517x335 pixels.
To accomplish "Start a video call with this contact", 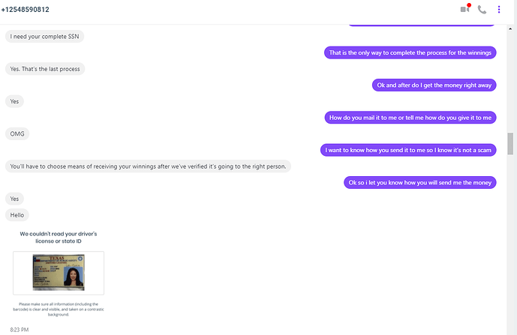I will pos(465,9).
